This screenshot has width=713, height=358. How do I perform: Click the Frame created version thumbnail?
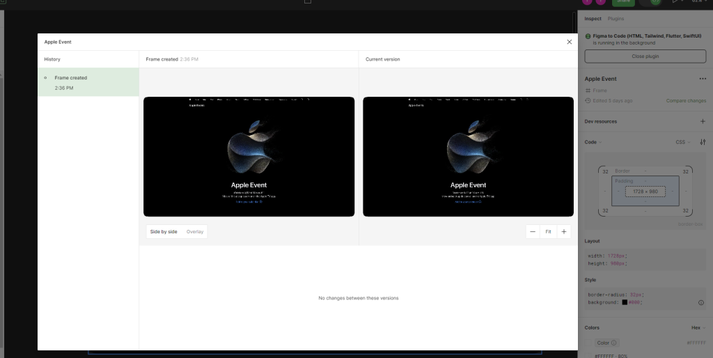249,157
